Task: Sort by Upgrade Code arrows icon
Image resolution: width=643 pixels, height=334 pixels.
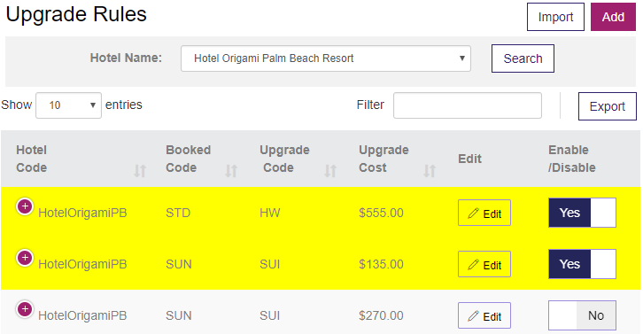Action: coord(330,170)
